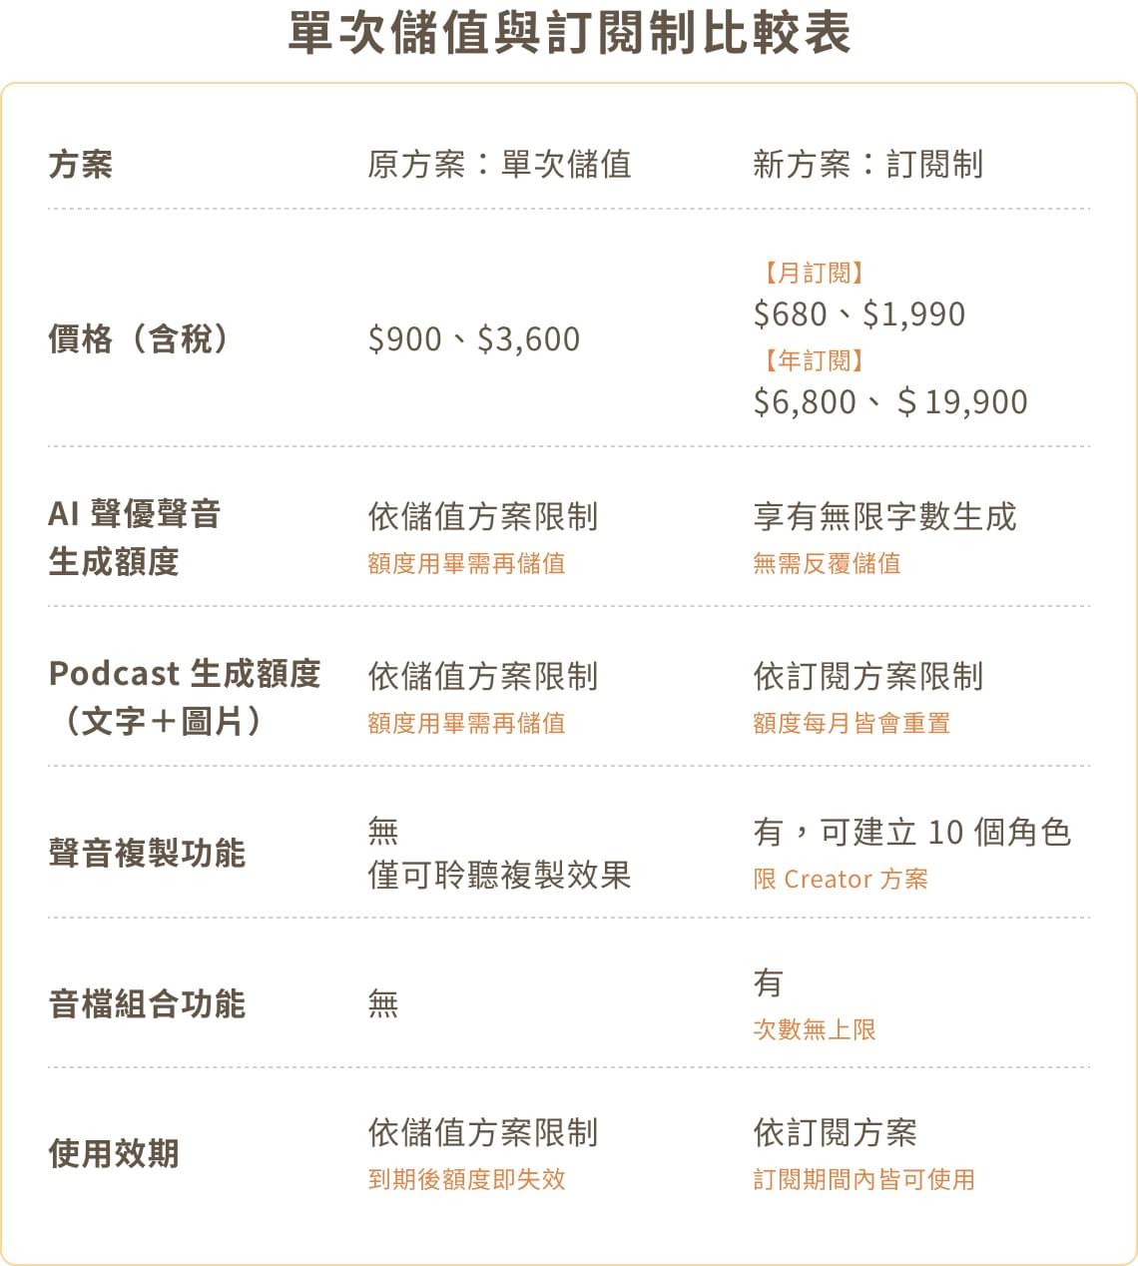Select the 價格(含稅) row label
The width and height of the screenshot is (1138, 1266).
[x=139, y=338]
